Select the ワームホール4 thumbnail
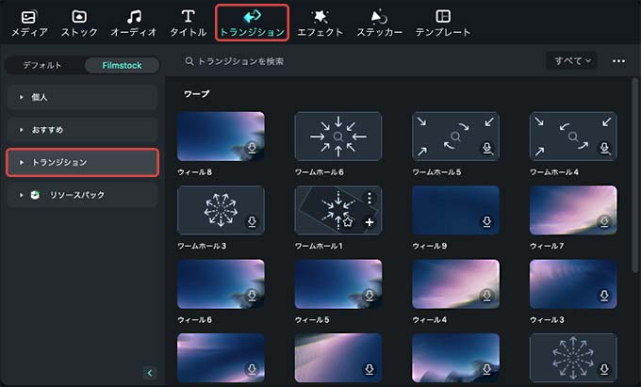The width and height of the screenshot is (641, 387). (573, 137)
